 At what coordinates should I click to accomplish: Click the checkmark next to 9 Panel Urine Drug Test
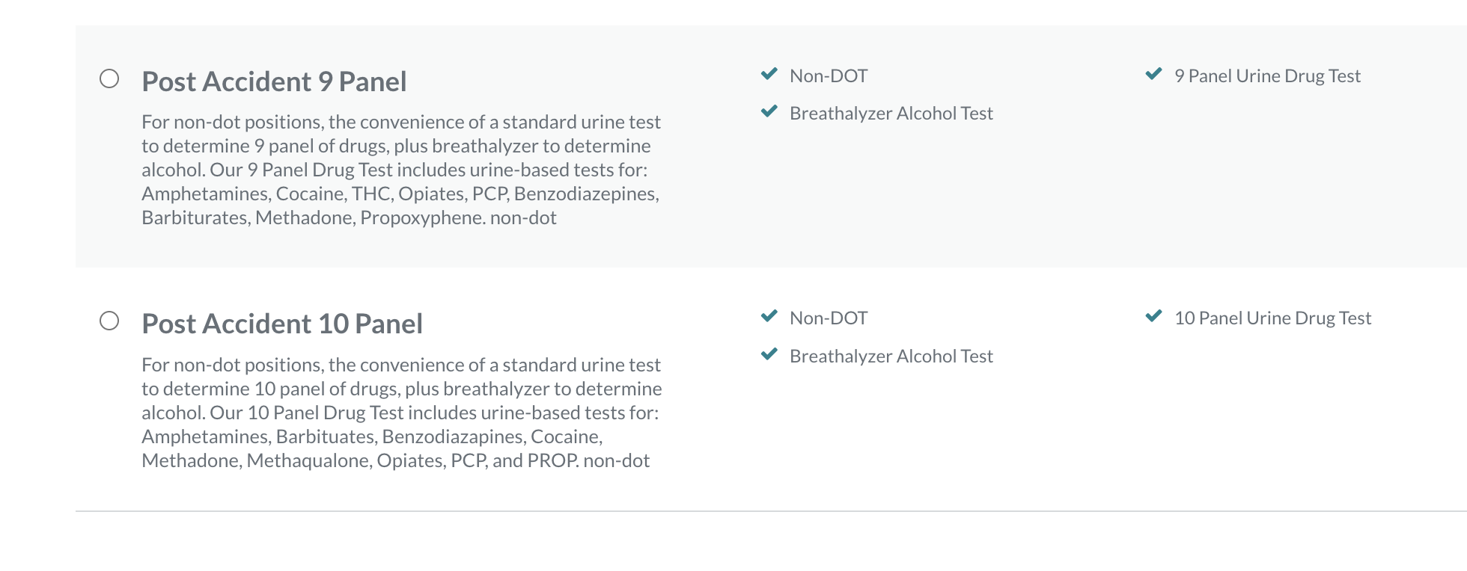point(1153,74)
